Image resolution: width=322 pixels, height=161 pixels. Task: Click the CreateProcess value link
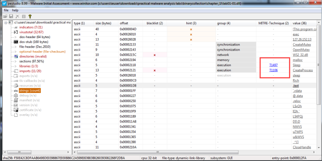point(302,70)
